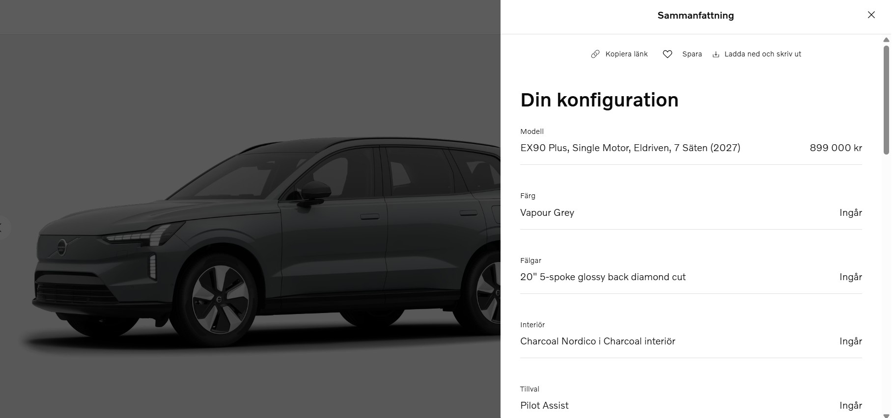Viewport: 894px width, 418px height.
Task: Close the Sammanfattning panel with the X
Action: click(x=871, y=15)
